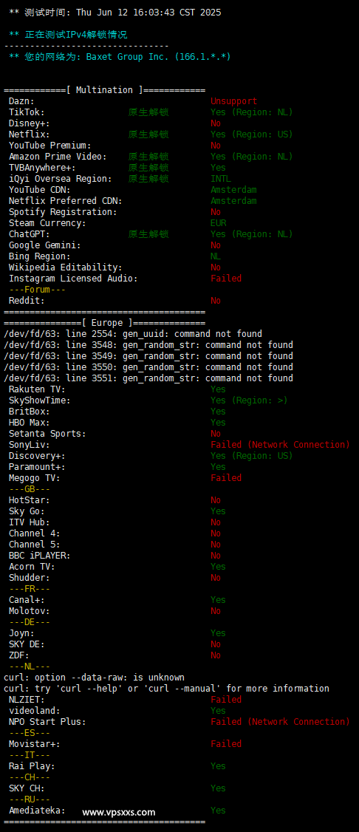Click the Dazn Unsupport status

234,101
